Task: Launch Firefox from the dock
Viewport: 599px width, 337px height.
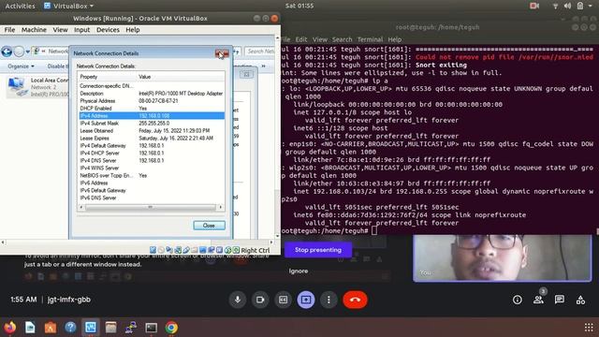Action: tap(10, 328)
